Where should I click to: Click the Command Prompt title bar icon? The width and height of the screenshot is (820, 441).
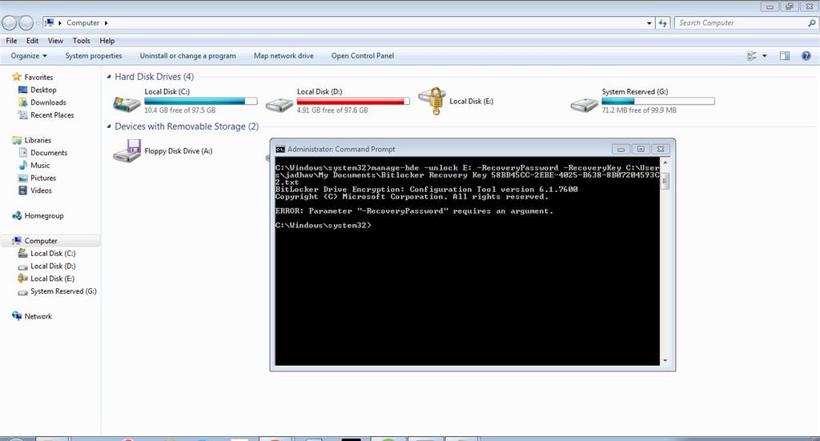tap(280, 149)
